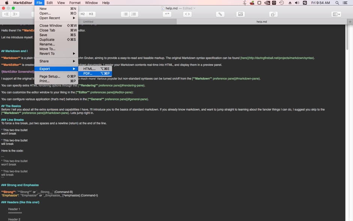The image size is (353, 221).
Task: Insert an image using picture icon
Action: coord(241,14)
